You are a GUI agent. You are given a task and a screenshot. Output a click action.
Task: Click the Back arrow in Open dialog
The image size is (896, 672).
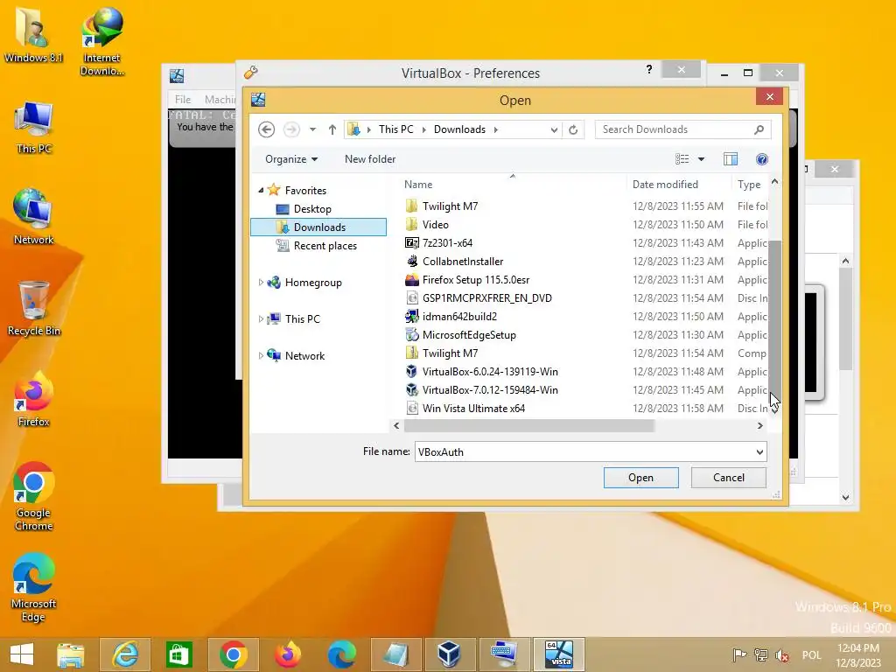click(x=266, y=129)
